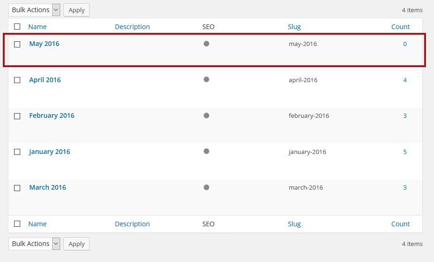Open the count 3 link for February 2016
The width and height of the screenshot is (434, 262).
(405, 116)
